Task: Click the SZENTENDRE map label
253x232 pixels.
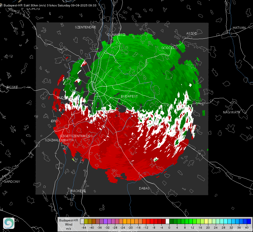Action: coord(86,27)
